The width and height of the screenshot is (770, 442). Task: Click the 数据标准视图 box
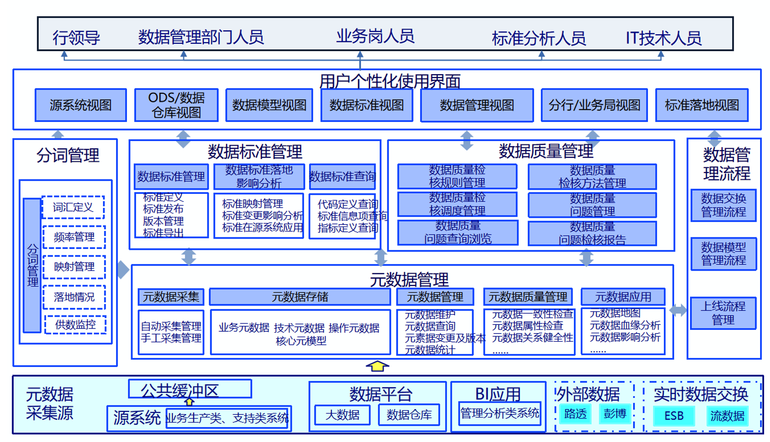click(x=366, y=105)
